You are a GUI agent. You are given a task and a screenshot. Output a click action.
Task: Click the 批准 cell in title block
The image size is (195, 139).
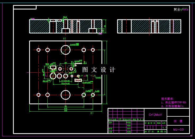click(x=129, y=132)
